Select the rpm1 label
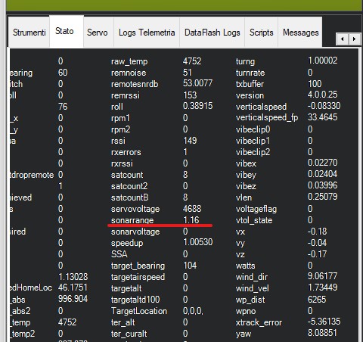The width and height of the screenshot is (363, 342). 120,118
